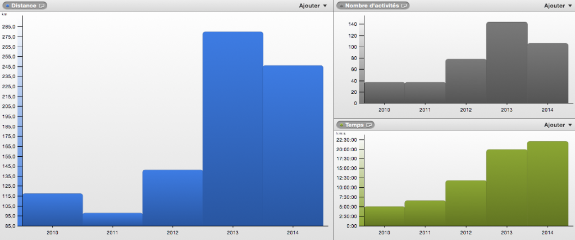Click the 2012 x-axis label in Distance chart
Image resolution: width=575 pixels, height=240 pixels.
coord(172,232)
